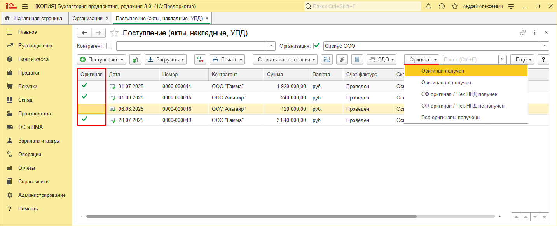Viewport: 557px width, 226px height.
Task: Choose 'Оригинал не получен' from the menu
Action: (446, 83)
